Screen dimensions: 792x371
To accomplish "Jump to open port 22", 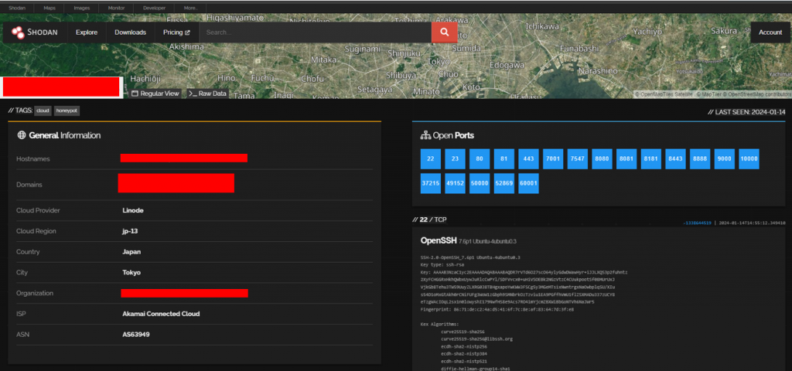I will pos(430,159).
